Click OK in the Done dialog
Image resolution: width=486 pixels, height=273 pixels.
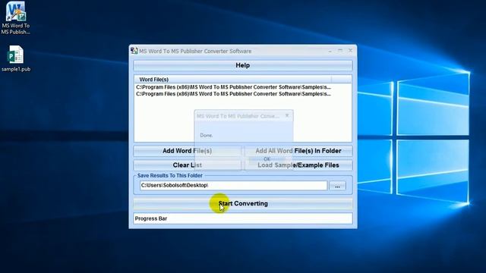[x=267, y=158]
